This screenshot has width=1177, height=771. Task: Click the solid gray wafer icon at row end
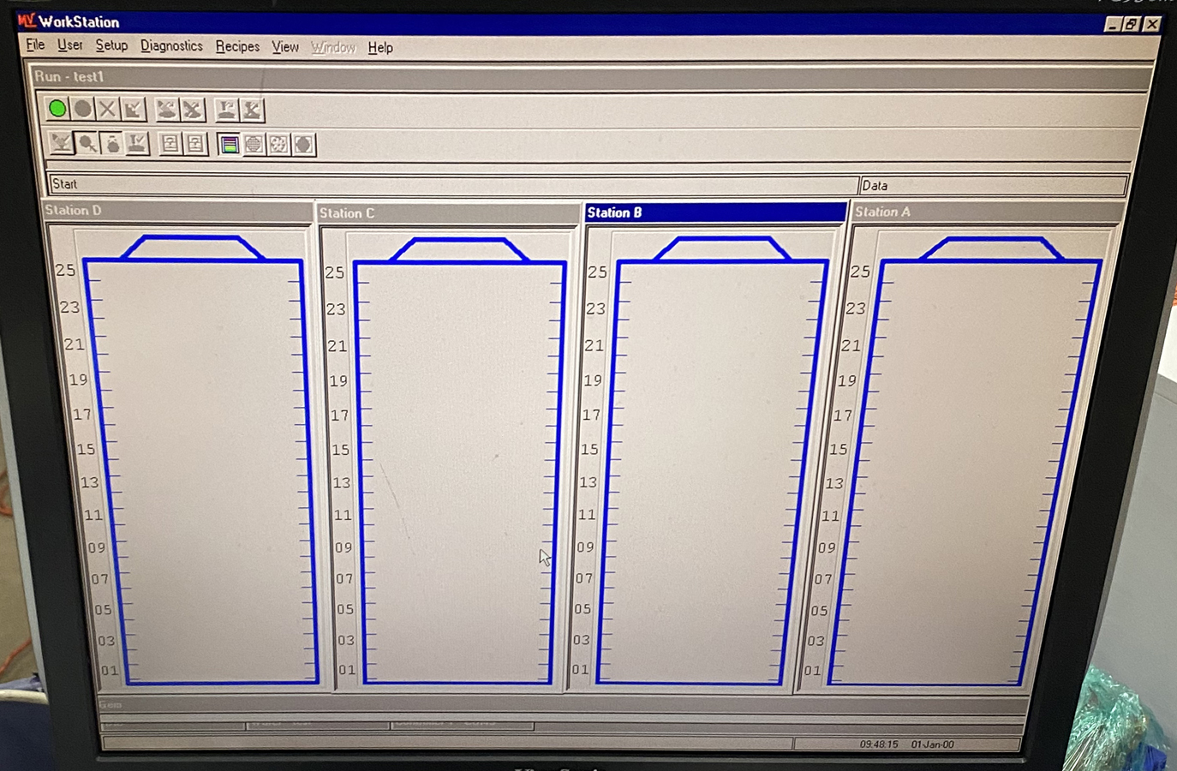tap(303, 145)
